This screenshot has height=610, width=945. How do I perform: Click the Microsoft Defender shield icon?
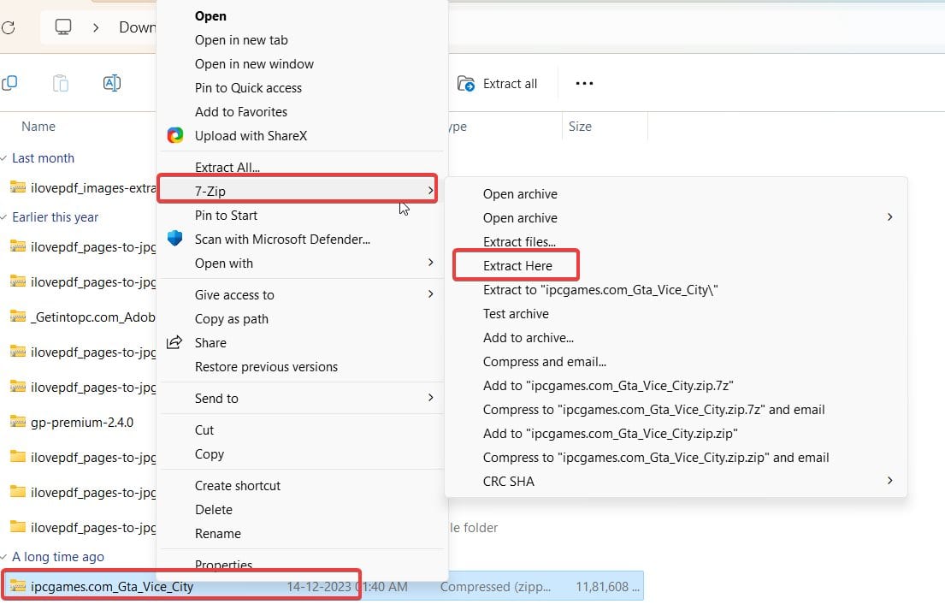(174, 240)
